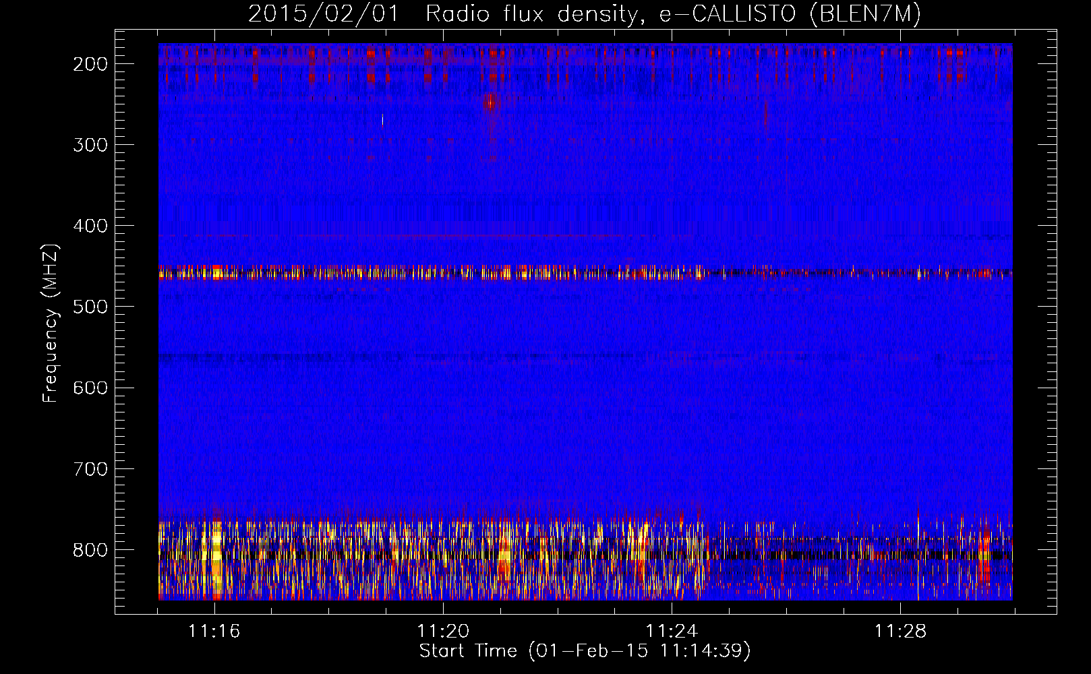
Task: Click the 11:20 time tick label
Action: click(443, 632)
